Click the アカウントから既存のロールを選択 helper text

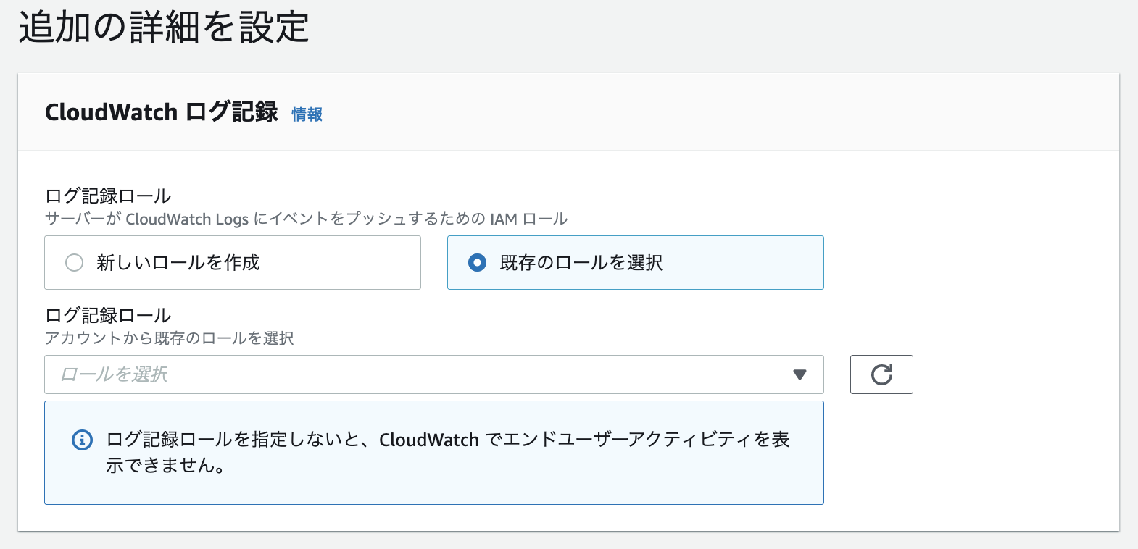[x=169, y=338]
